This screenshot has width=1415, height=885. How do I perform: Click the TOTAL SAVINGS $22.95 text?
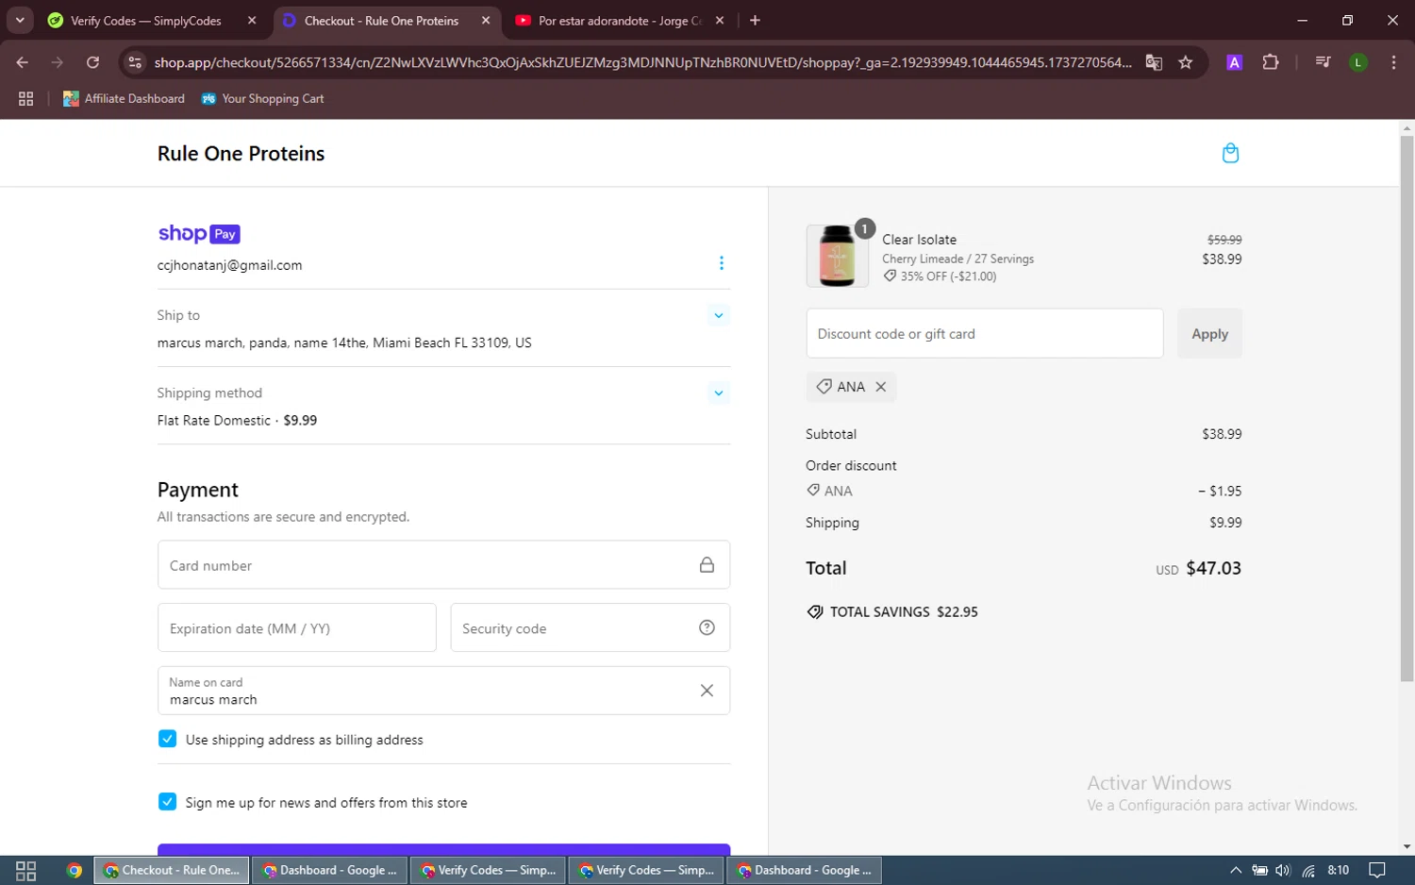(904, 611)
